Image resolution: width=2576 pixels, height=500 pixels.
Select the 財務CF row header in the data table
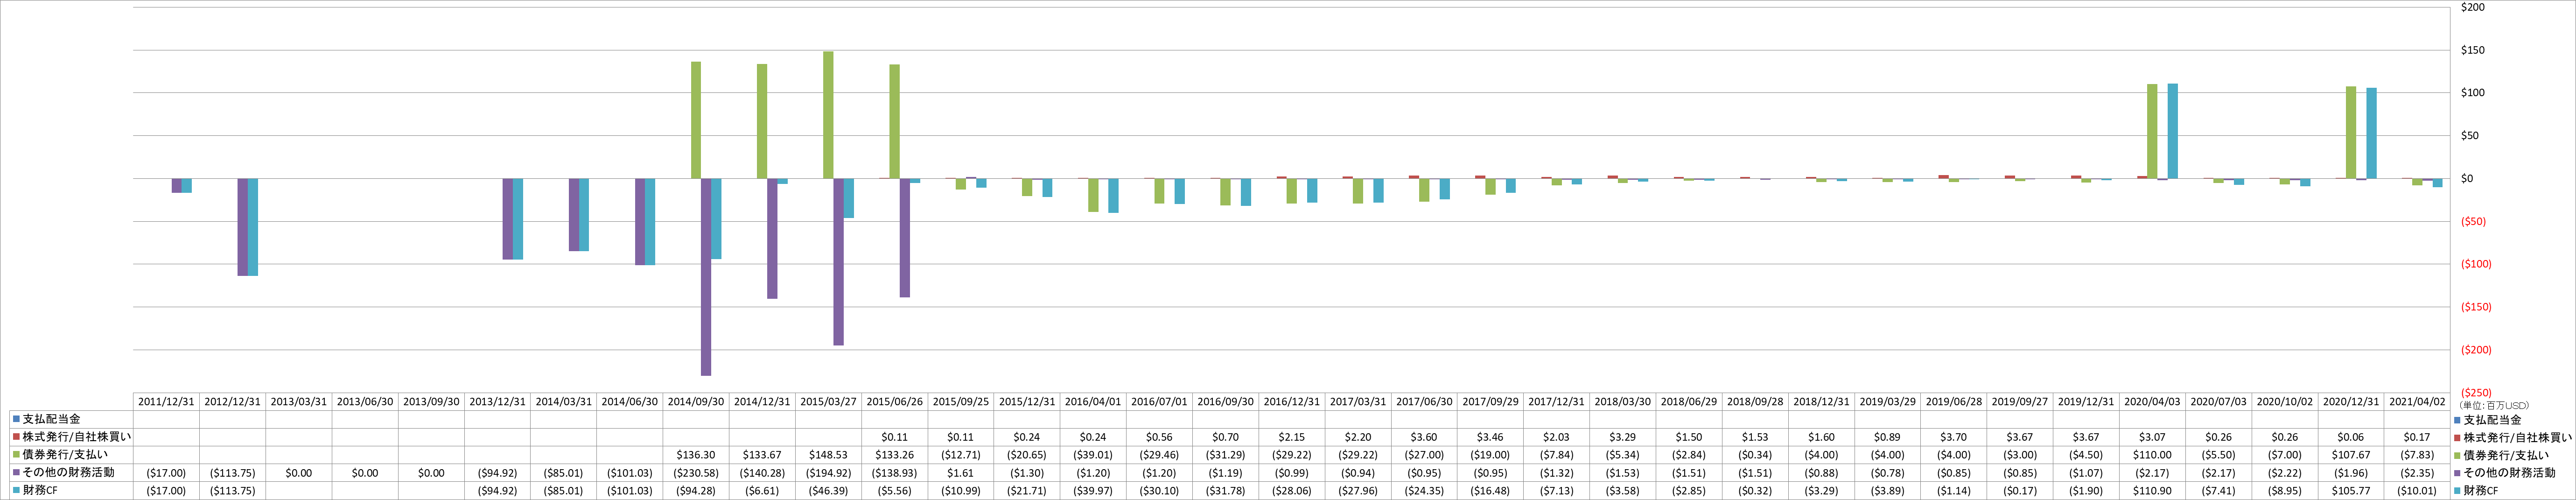(x=40, y=491)
